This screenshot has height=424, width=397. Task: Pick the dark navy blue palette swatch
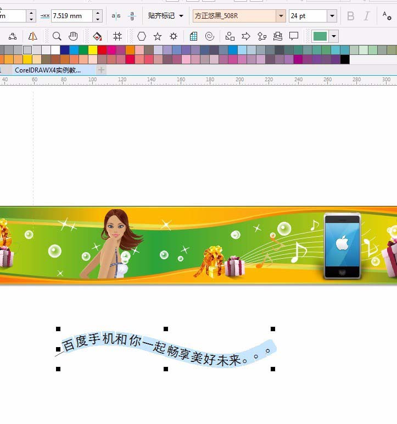click(x=65, y=50)
